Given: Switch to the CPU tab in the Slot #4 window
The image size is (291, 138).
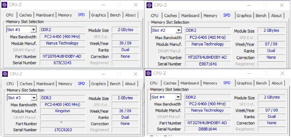Looking at the screenshot, I should (x=154, y=83).
